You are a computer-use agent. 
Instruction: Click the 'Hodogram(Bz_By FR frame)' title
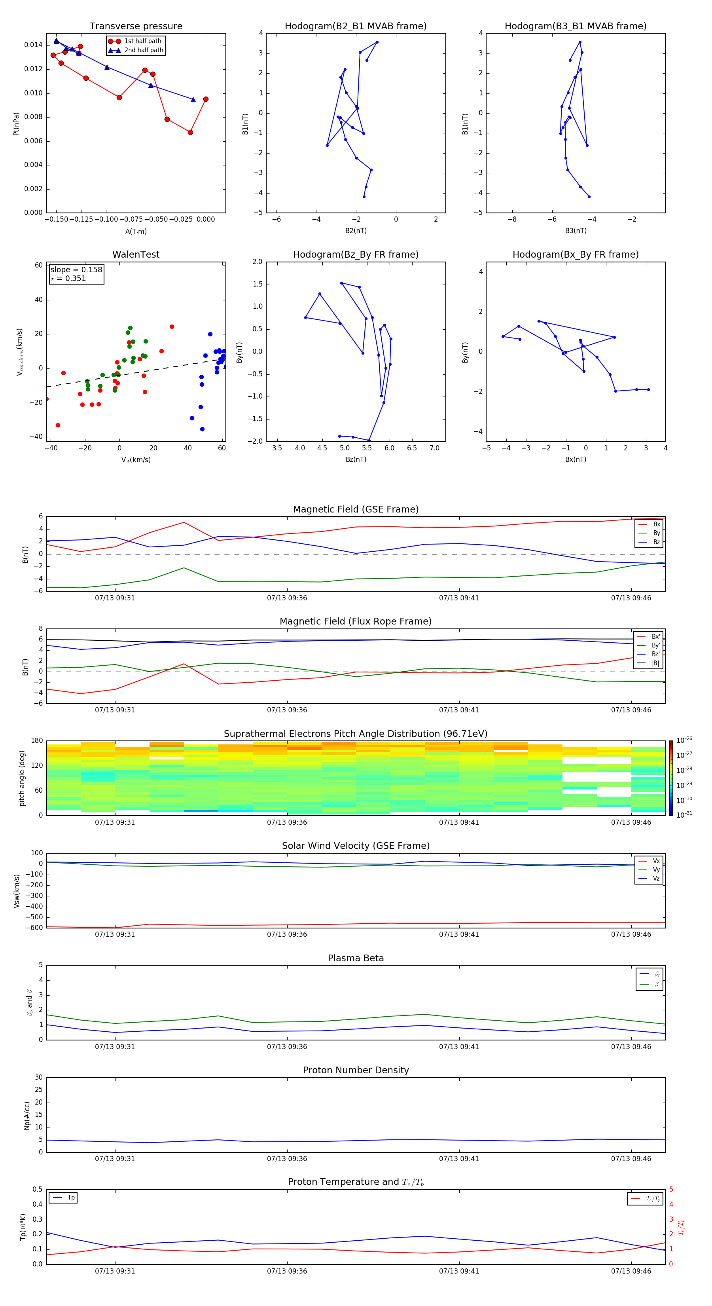(356, 254)
